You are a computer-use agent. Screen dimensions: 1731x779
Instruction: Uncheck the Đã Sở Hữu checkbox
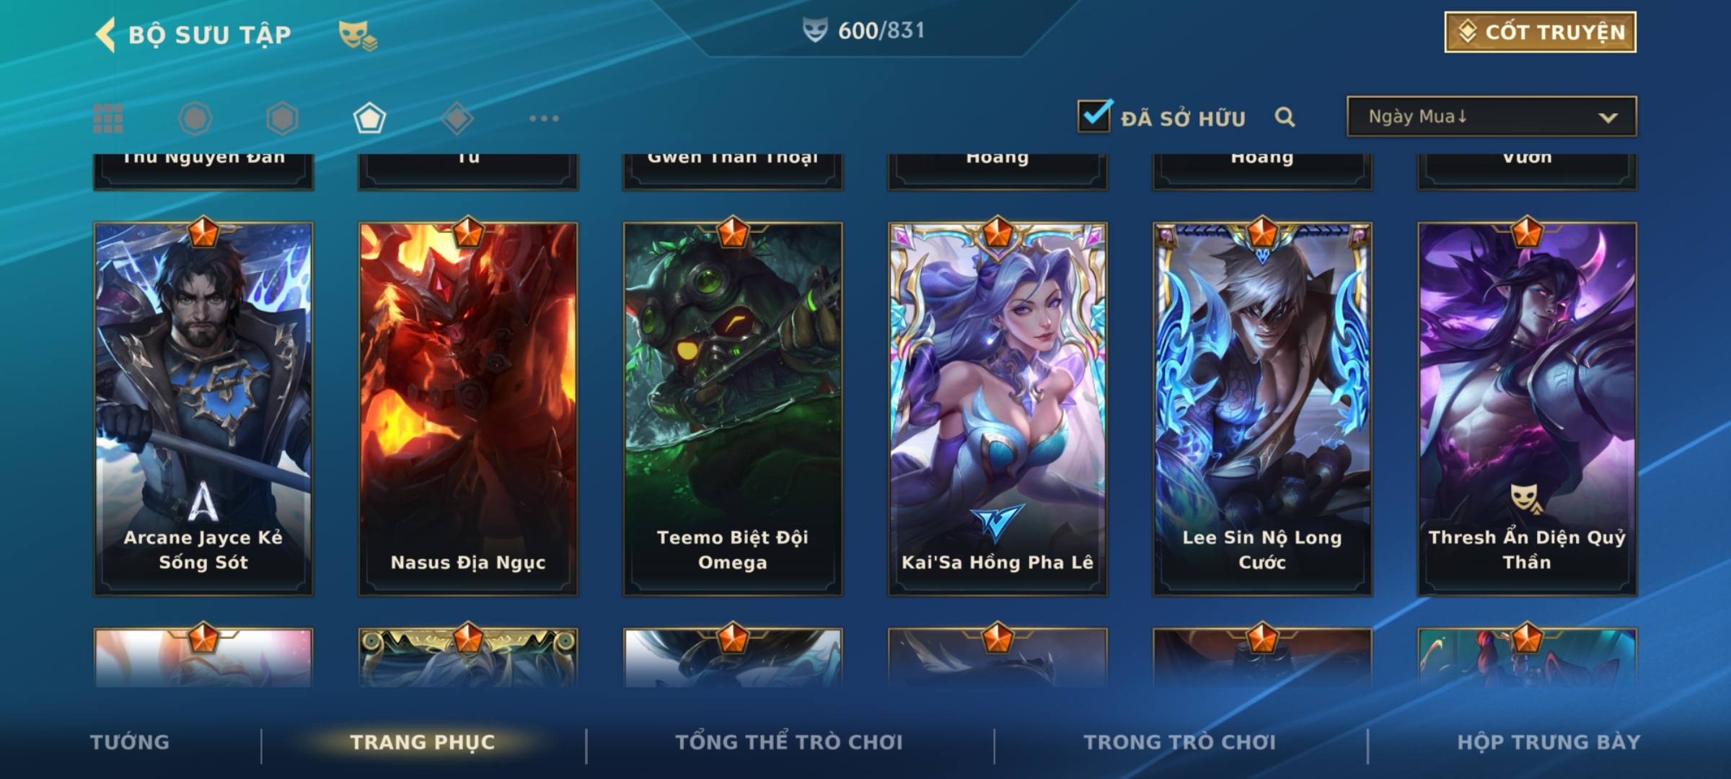[x=1094, y=116]
